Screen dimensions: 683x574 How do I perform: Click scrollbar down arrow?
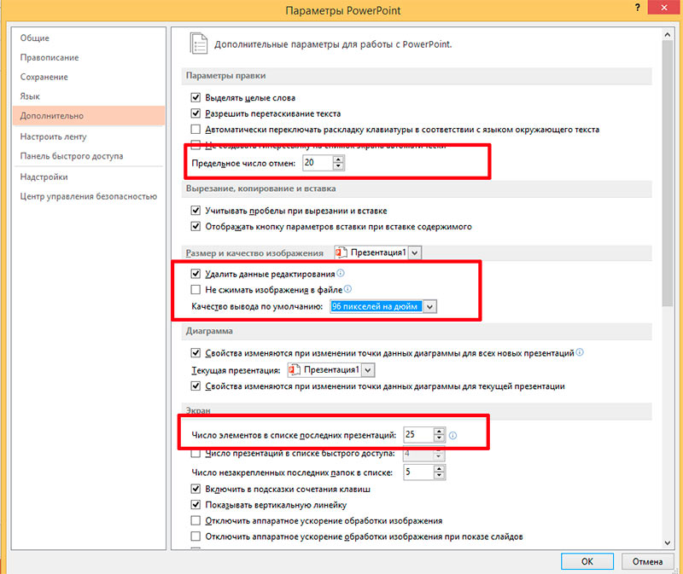[668, 542]
